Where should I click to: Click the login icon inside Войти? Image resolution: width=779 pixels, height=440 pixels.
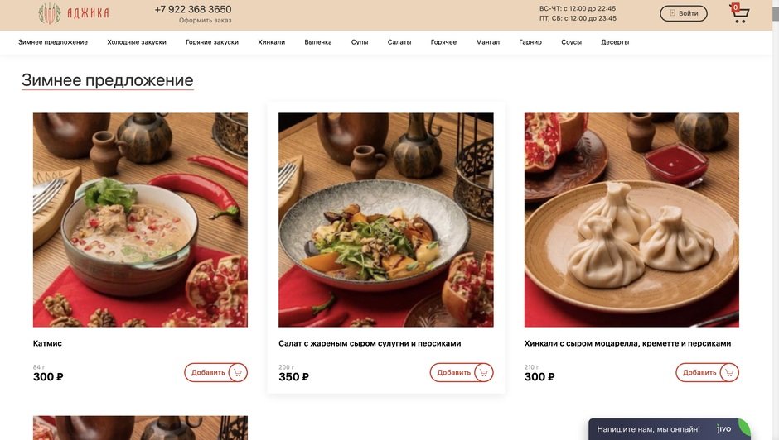[672, 13]
